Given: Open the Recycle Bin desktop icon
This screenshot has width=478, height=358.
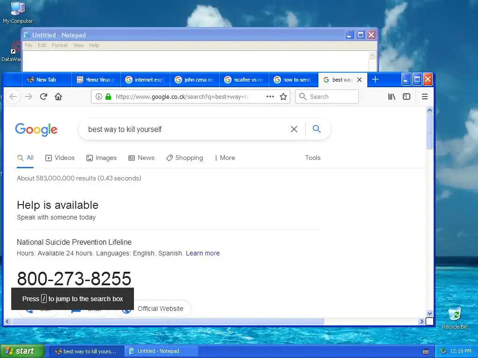Looking at the screenshot, I should point(455,318).
